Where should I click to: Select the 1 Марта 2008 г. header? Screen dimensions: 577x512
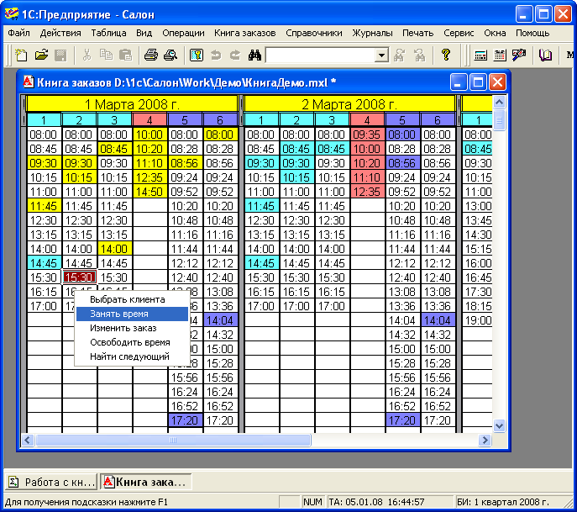tap(132, 104)
